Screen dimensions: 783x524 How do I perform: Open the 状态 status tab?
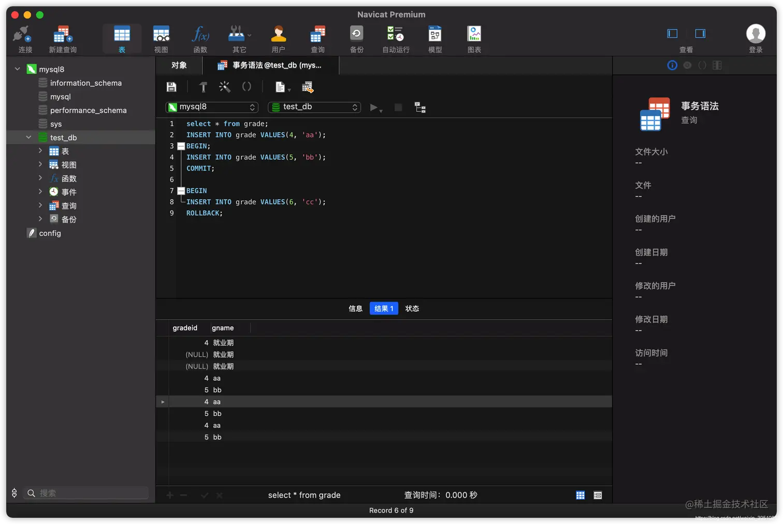pyautogui.click(x=412, y=308)
